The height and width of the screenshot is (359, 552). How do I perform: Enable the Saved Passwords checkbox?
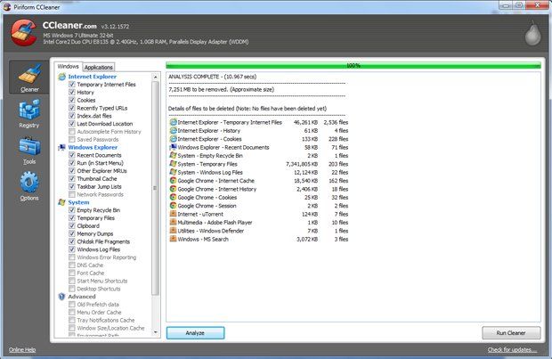[72, 139]
